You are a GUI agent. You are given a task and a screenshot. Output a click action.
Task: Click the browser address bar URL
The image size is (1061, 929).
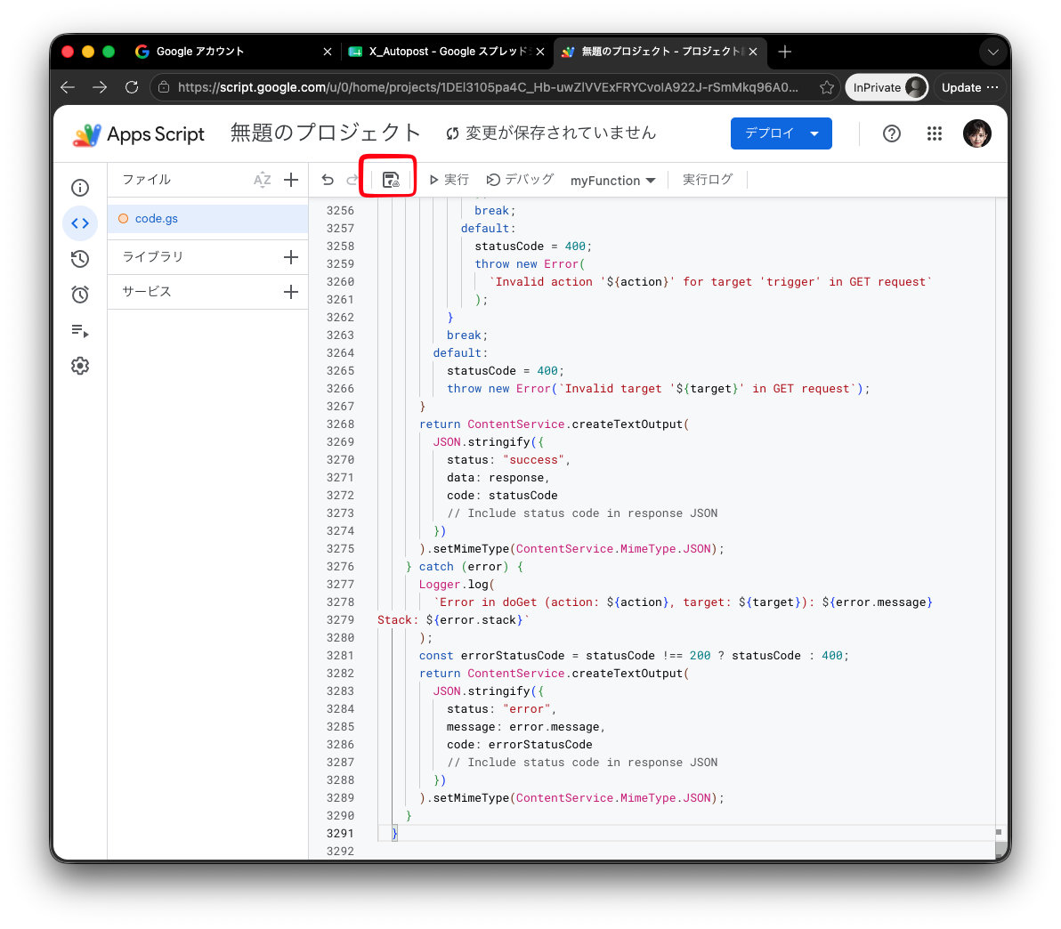[x=487, y=87]
